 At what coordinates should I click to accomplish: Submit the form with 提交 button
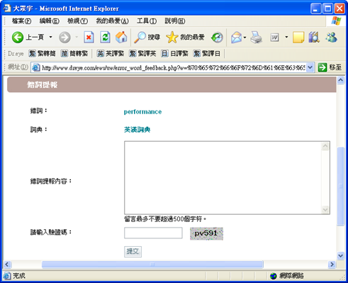coord(133,251)
